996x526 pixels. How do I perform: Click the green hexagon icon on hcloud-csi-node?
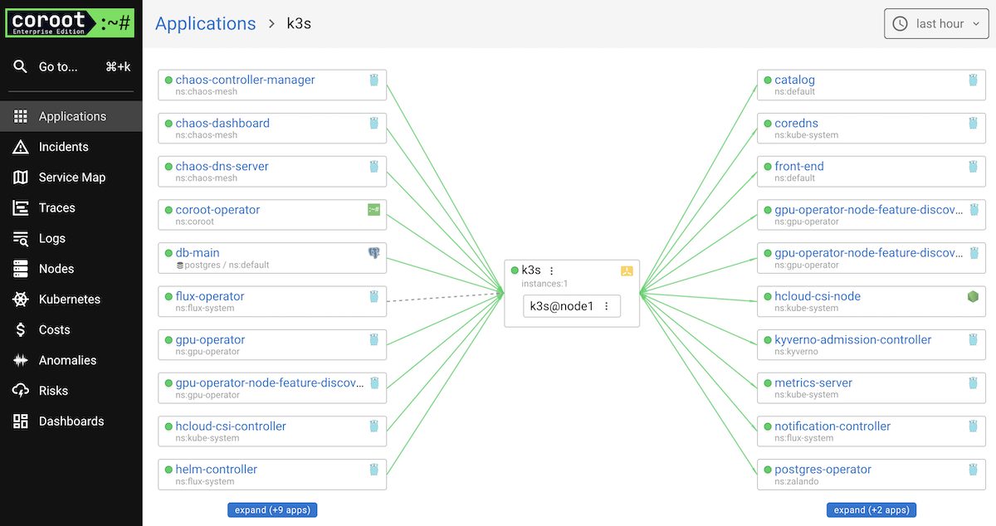coord(974,296)
